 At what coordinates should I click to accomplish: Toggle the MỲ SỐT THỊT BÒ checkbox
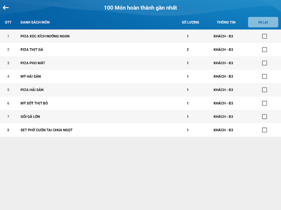264,103
